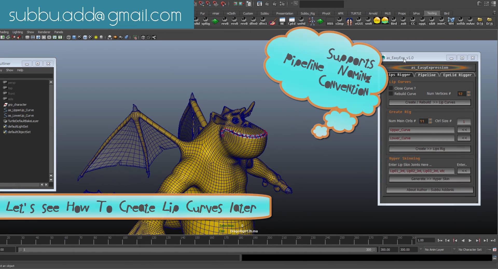This screenshot has height=269, width=498.
Task: Enable shaded display mode in the viewport toolbar
Action: click(x=74, y=37)
